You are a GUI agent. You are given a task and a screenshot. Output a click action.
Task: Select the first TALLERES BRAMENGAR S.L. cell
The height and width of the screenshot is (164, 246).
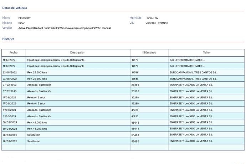pyautogui.click(x=187, y=60)
